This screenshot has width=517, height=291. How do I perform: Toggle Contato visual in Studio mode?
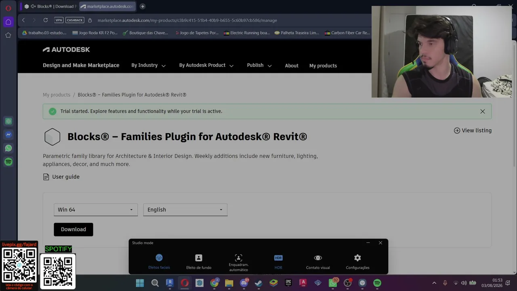tap(318, 261)
